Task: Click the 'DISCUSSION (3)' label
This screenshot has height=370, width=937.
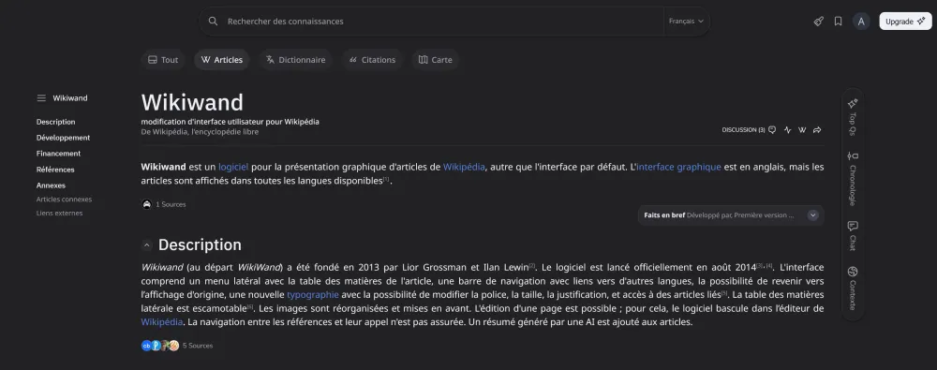Action: 743,129
